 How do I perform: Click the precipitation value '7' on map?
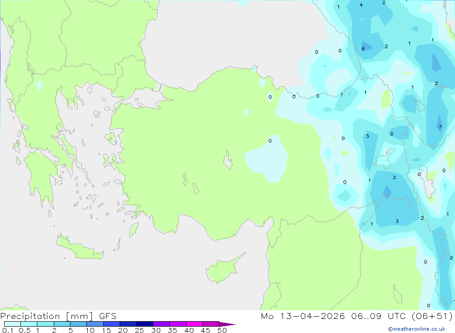click(x=440, y=127)
